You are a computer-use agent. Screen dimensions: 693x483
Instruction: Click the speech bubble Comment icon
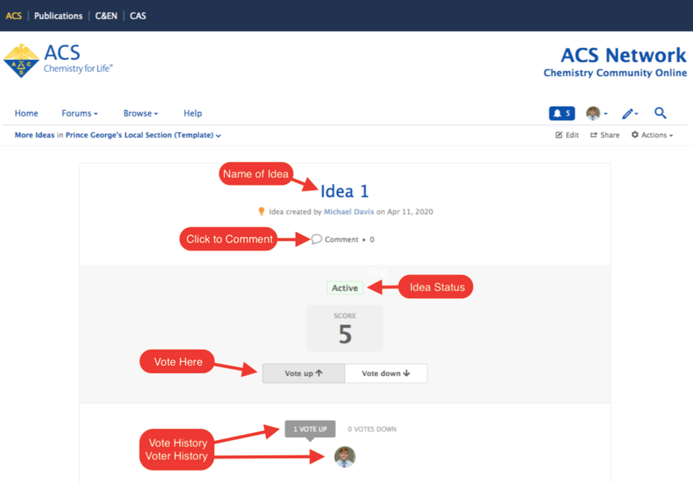[x=317, y=239]
